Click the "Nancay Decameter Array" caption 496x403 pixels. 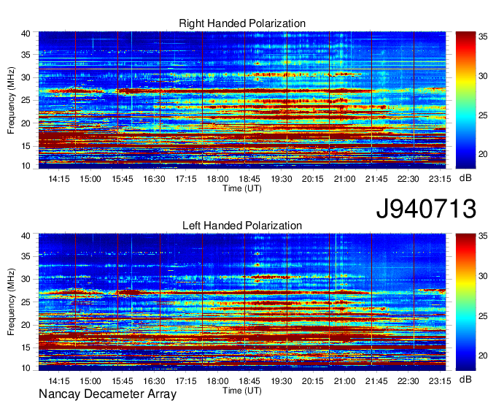point(107,394)
